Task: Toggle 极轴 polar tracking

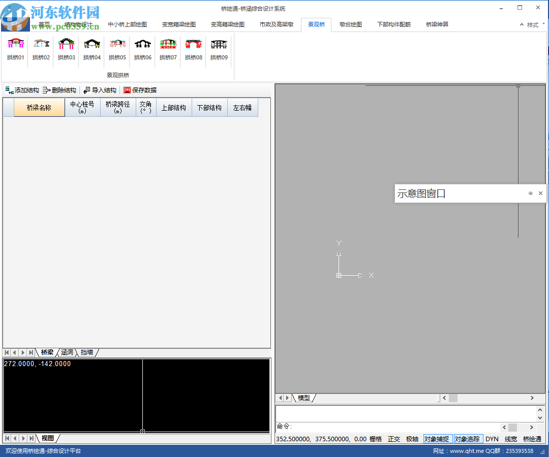Action: 412,439
